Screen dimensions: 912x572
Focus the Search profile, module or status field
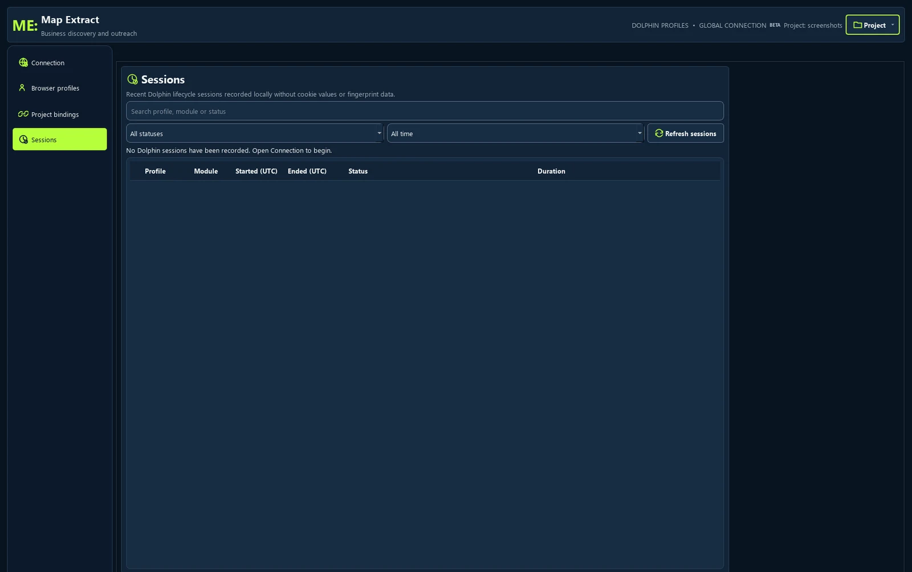pyautogui.click(x=425, y=111)
